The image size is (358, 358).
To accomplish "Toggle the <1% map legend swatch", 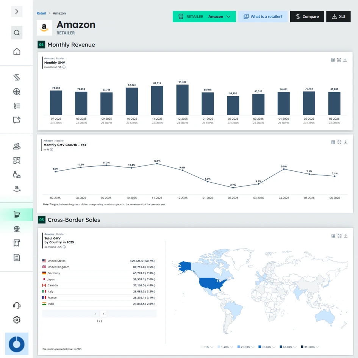I will click(202, 347).
